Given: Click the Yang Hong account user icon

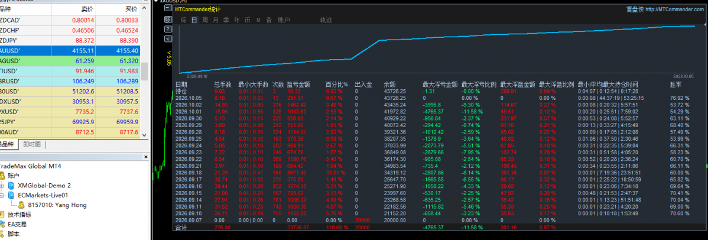Looking at the screenshot, I should tap(22, 205).
